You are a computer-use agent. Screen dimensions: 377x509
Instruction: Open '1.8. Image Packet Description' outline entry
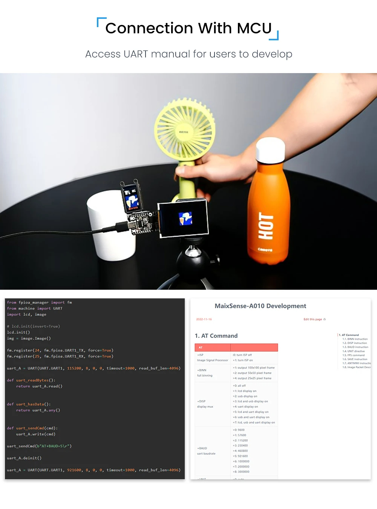(356, 367)
